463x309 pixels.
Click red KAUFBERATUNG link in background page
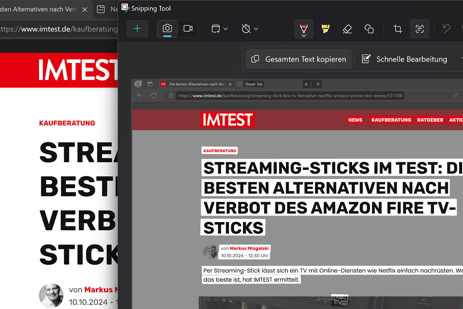click(67, 123)
